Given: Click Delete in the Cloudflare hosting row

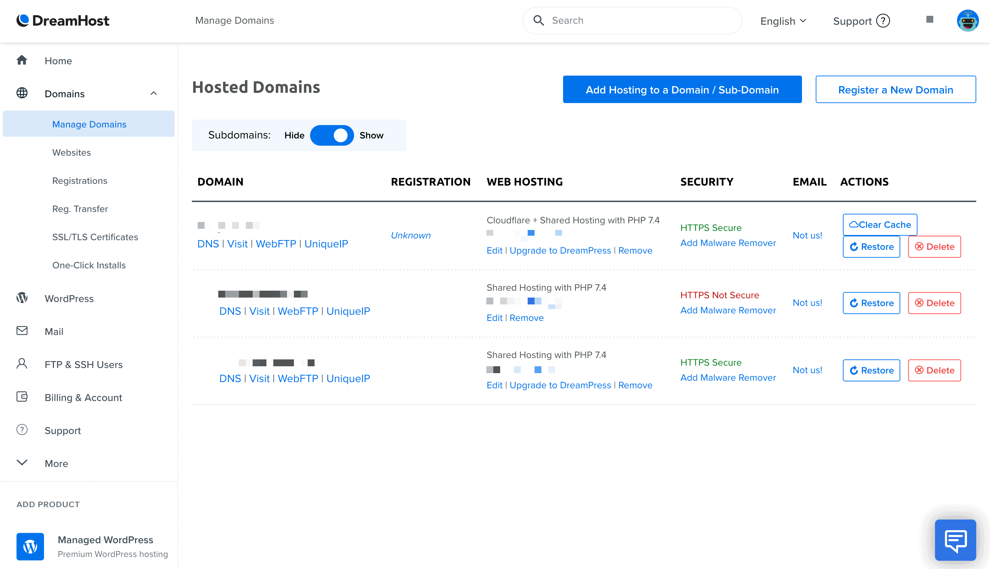Looking at the screenshot, I should 935,247.
